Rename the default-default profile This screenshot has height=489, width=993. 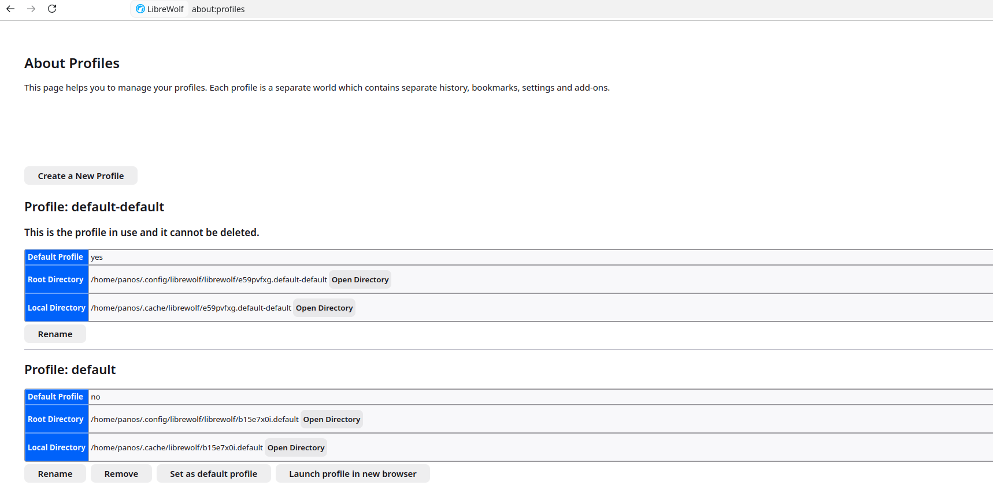[55, 334]
